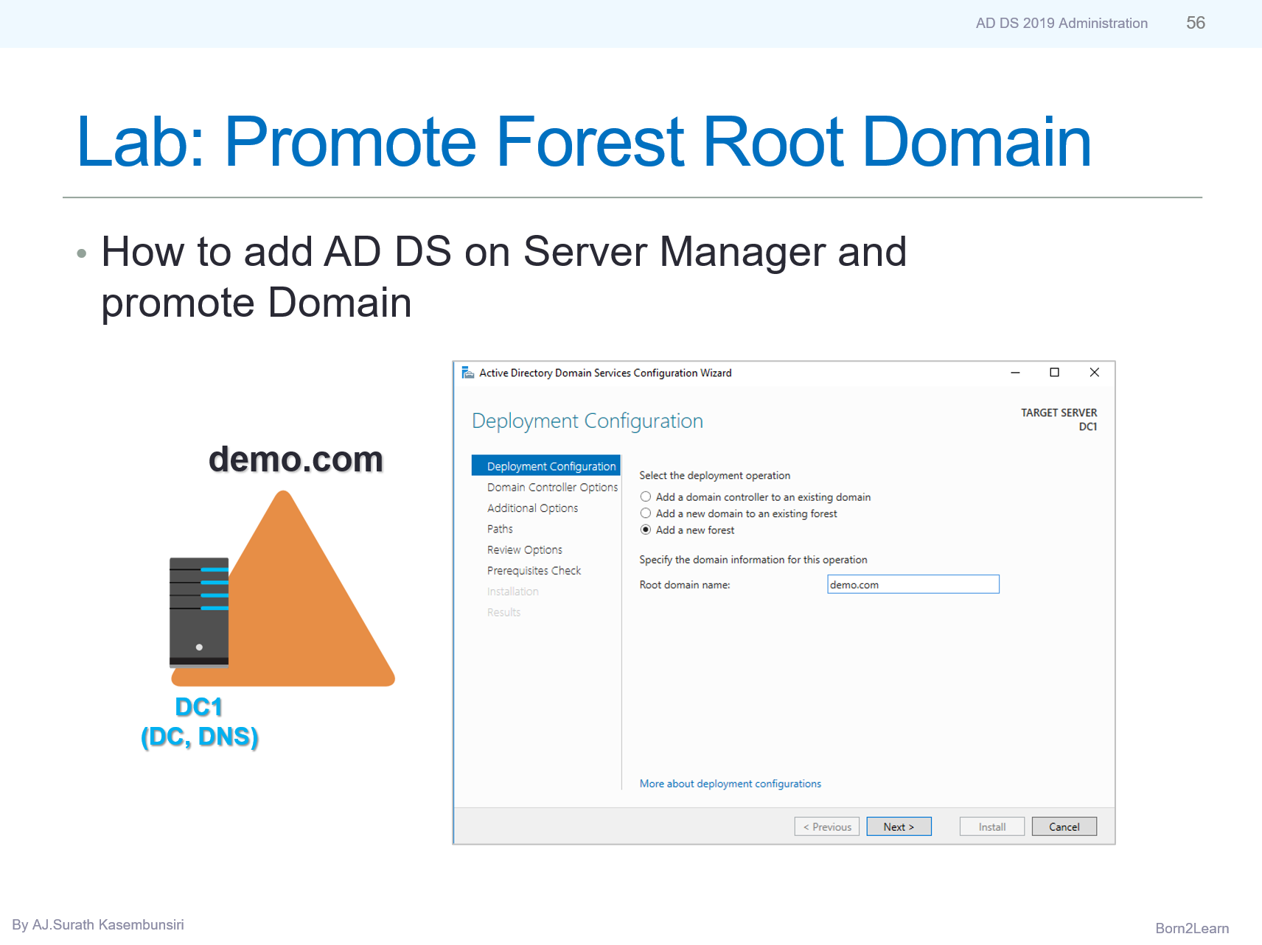Click the Previous button

click(x=826, y=826)
